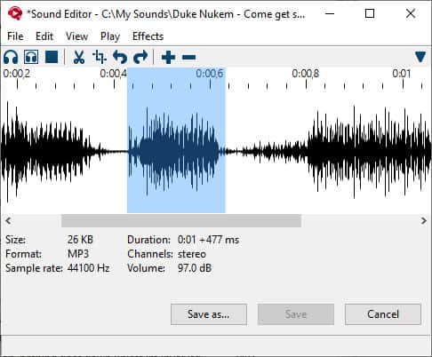The height and width of the screenshot is (357, 432).
Task: Open the Play menu
Action: click(110, 36)
